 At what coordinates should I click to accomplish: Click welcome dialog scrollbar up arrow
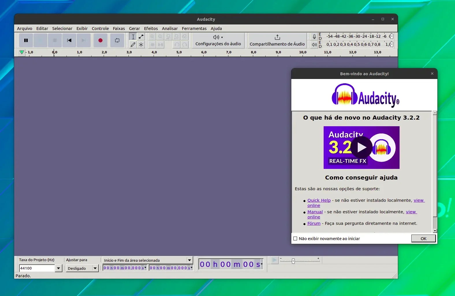coord(435,113)
